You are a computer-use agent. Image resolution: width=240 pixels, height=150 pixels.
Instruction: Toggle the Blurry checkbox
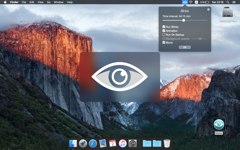(164, 43)
